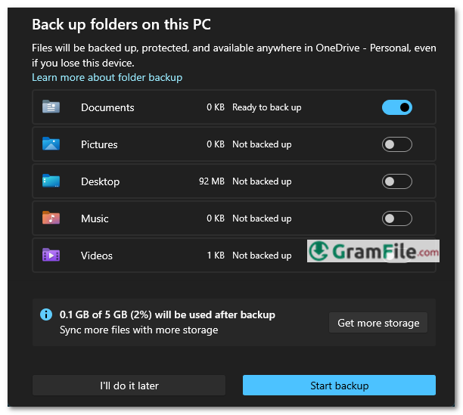Disable backup toggle for Documents
Viewport: 463px width, 415px height.
click(x=397, y=107)
